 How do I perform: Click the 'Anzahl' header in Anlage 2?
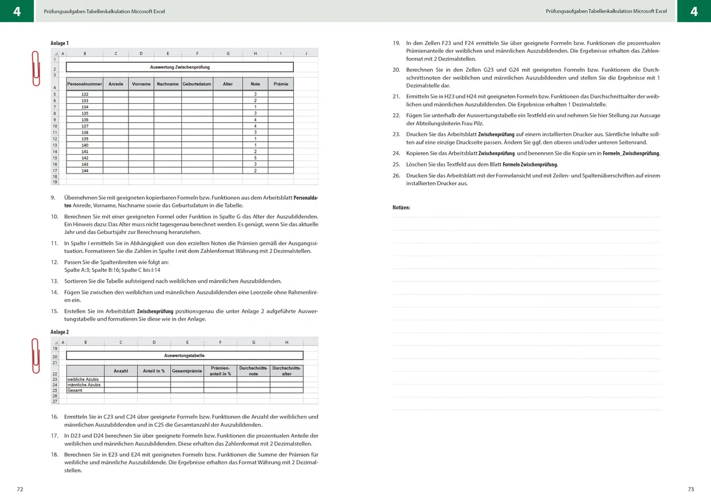[x=121, y=371]
